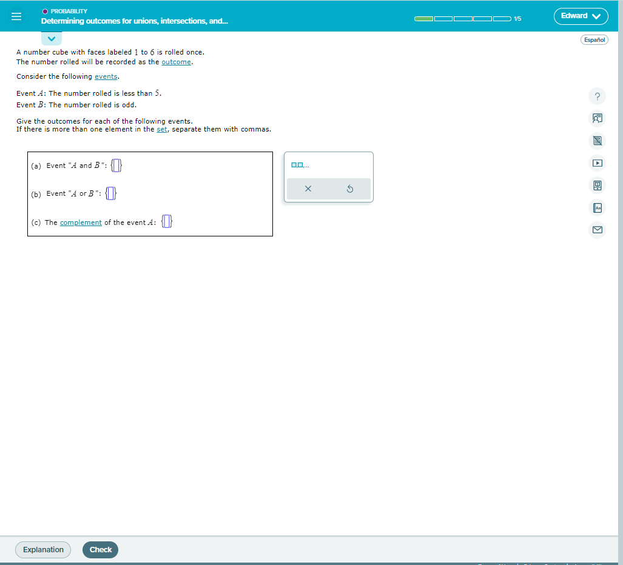The image size is (623, 565).
Task: Open the Explanation button
Action: [42, 549]
